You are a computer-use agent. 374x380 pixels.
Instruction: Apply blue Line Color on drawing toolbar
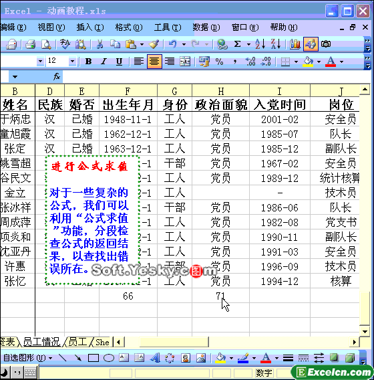coord(243,358)
